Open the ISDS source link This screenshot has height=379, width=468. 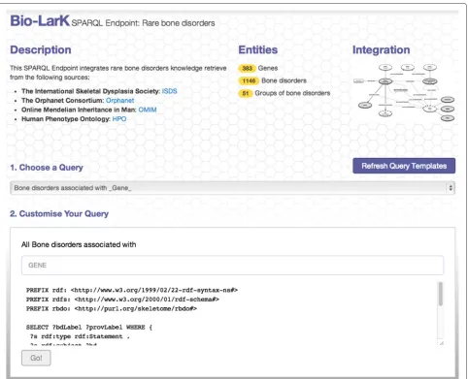(169, 91)
